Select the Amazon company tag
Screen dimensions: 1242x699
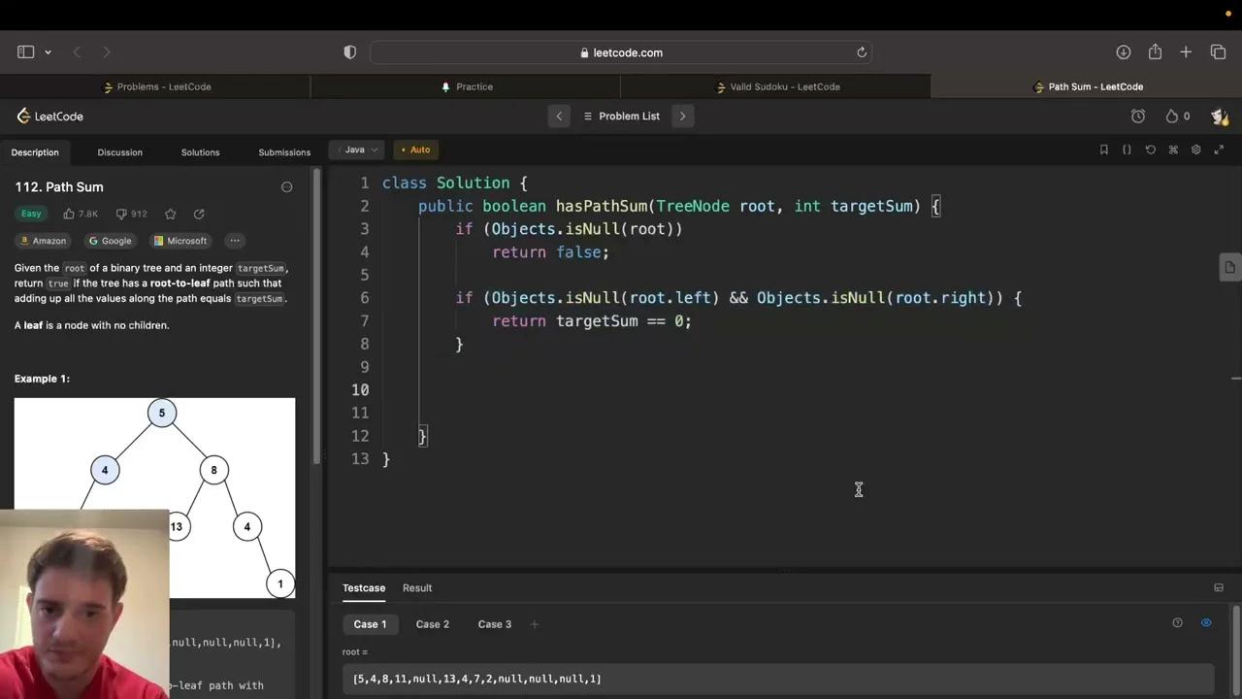coord(43,241)
